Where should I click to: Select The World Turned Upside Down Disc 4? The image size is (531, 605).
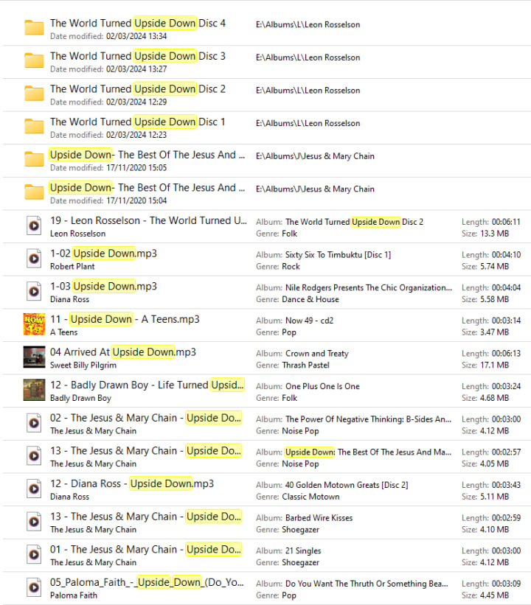coord(138,23)
